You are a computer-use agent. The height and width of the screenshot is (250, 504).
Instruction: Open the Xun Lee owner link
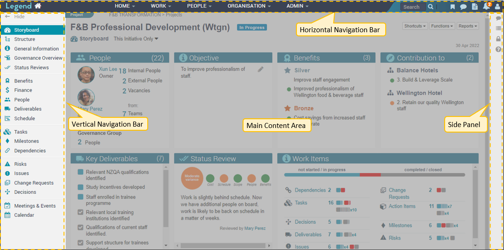pyautogui.click(x=108, y=69)
